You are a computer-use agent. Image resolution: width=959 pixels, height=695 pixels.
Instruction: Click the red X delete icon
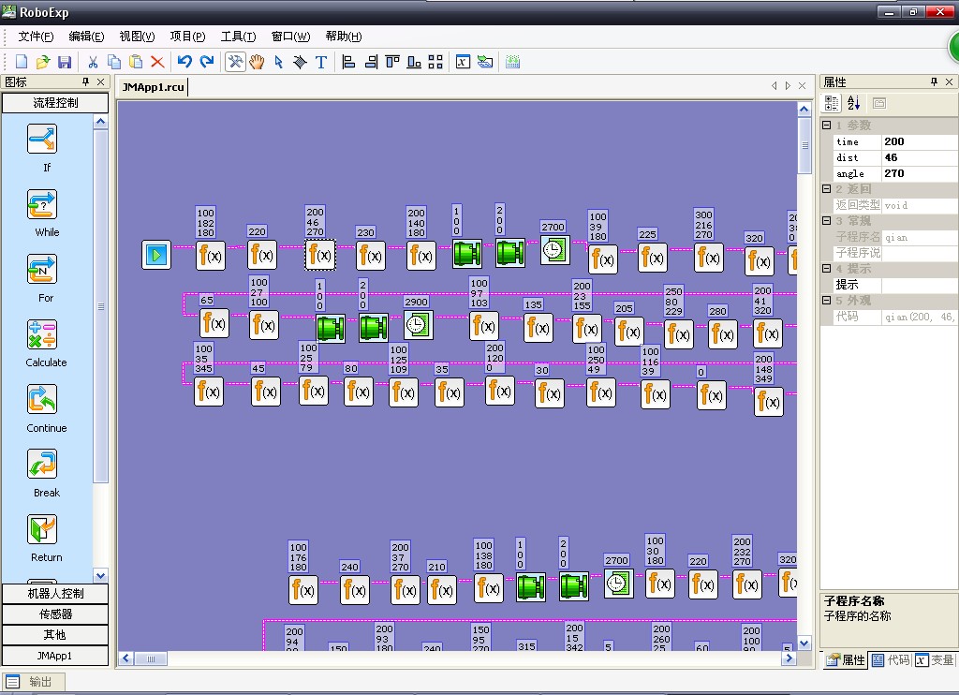pyautogui.click(x=157, y=62)
